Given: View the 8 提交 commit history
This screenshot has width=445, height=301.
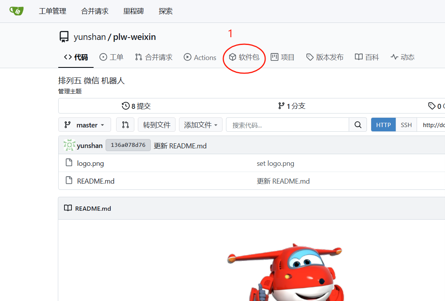Looking at the screenshot, I should pyautogui.click(x=136, y=106).
